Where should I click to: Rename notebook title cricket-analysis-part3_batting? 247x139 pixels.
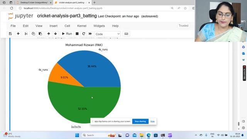(67, 16)
